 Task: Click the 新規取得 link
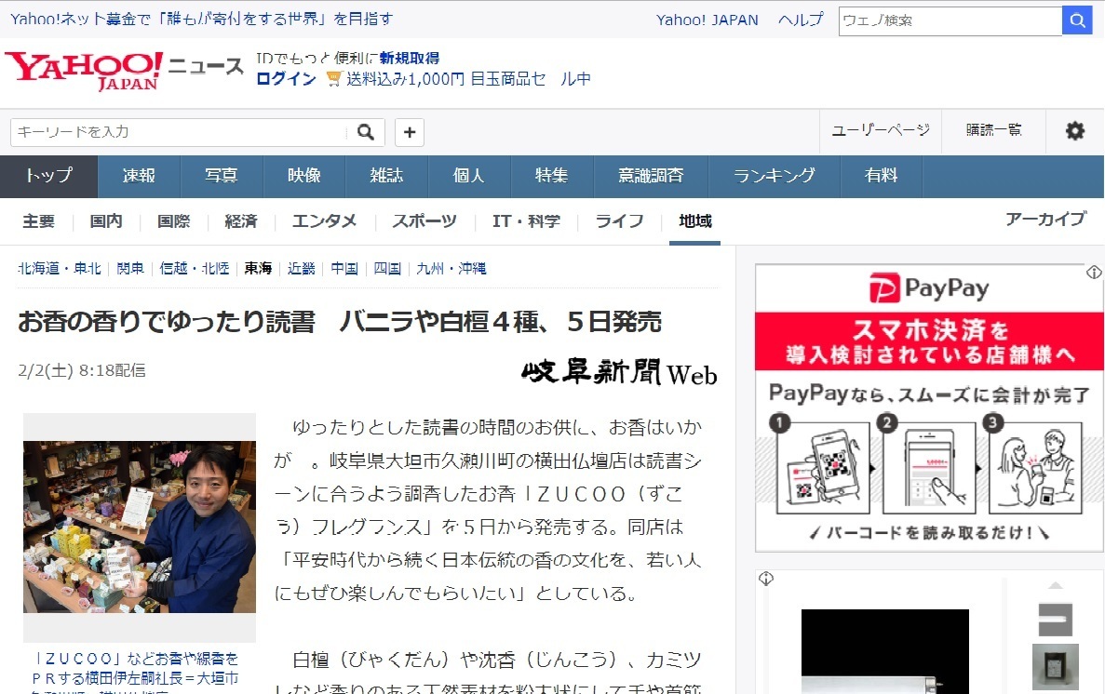point(411,58)
